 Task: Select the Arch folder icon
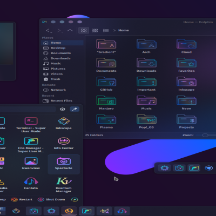tap(146, 44)
